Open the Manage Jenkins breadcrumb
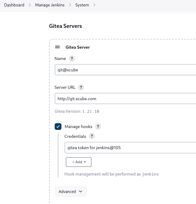This screenshot has width=196, height=204. coord(50,5)
